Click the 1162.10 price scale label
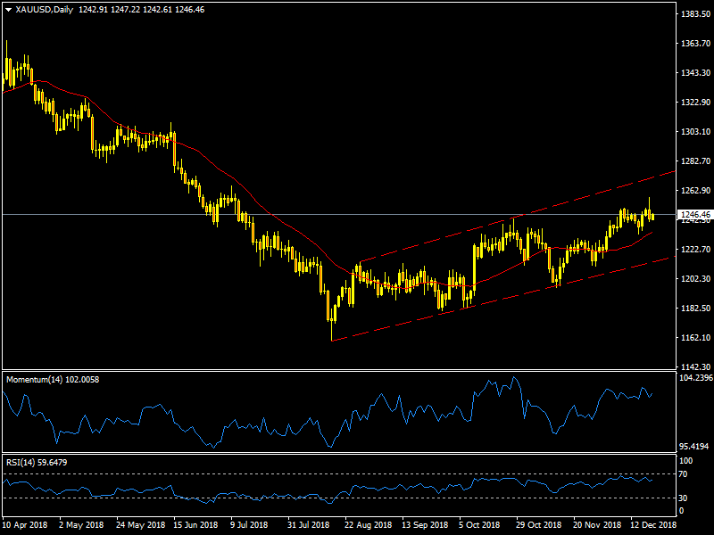This screenshot has height=535, width=714. point(693,338)
